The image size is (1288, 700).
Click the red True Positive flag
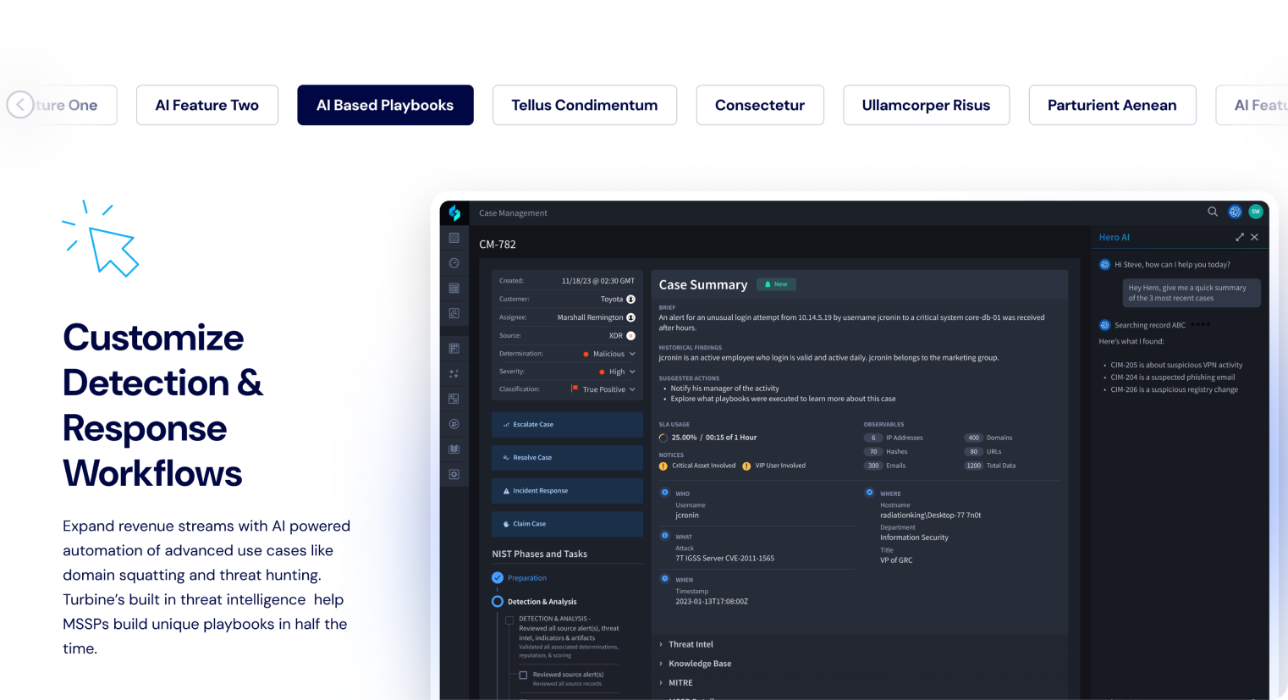click(x=575, y=389)
